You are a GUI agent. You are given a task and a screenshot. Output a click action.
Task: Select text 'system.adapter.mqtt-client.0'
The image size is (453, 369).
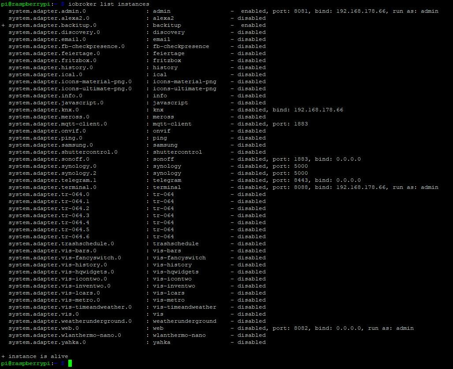[x=58, y=124]
